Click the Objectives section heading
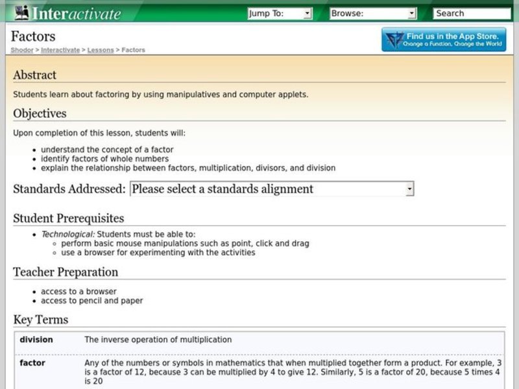The image size is (519, 389). click(x=40, y=113)
